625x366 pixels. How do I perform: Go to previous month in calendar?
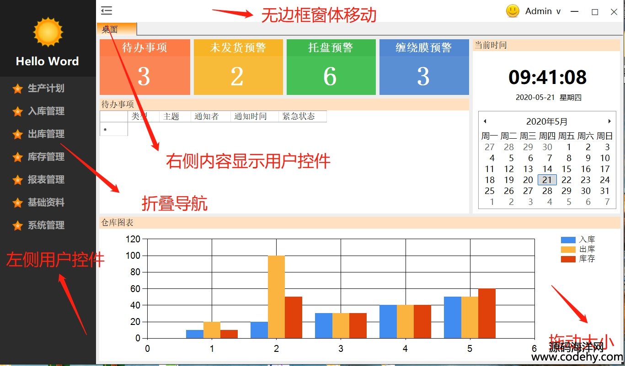click(485, 121)
